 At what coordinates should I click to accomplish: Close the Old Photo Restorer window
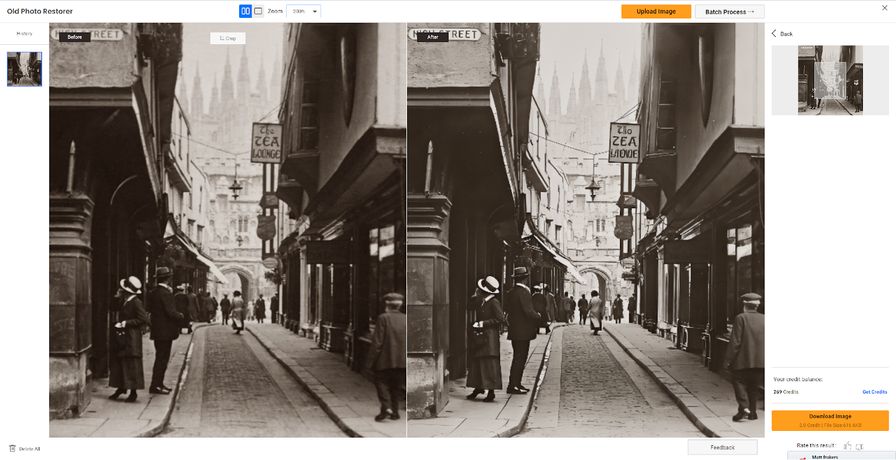(885, 8)
